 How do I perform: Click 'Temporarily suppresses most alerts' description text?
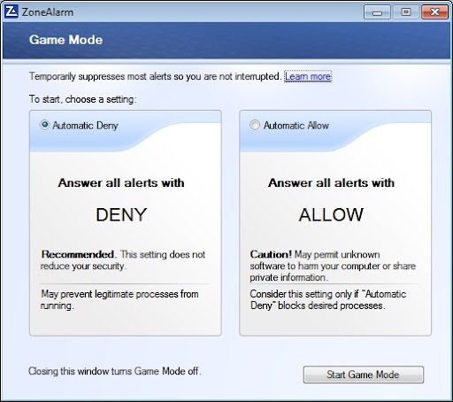coord(155,76)
